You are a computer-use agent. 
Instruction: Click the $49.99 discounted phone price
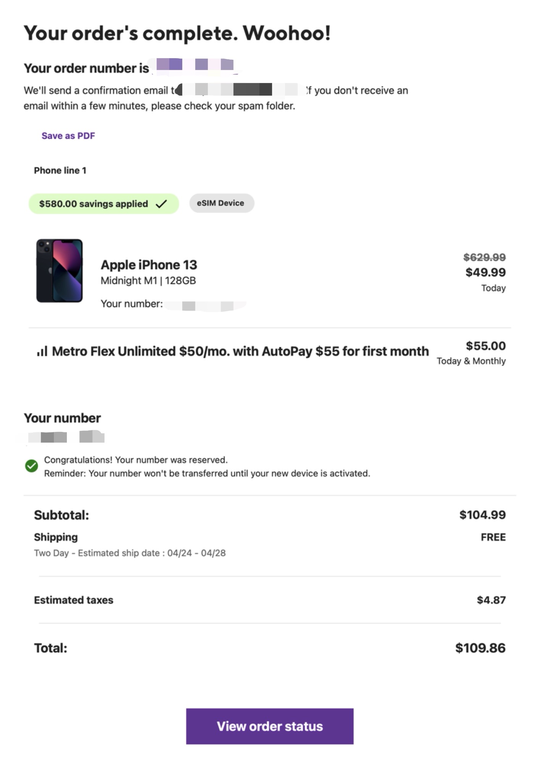pos(485,272)
